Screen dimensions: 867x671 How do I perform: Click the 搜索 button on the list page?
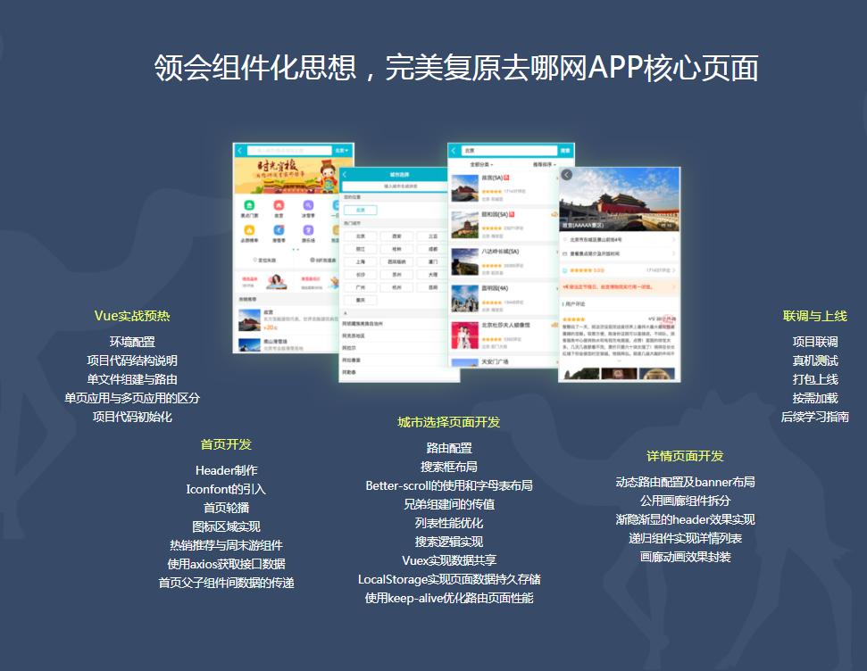click(565, 149)
